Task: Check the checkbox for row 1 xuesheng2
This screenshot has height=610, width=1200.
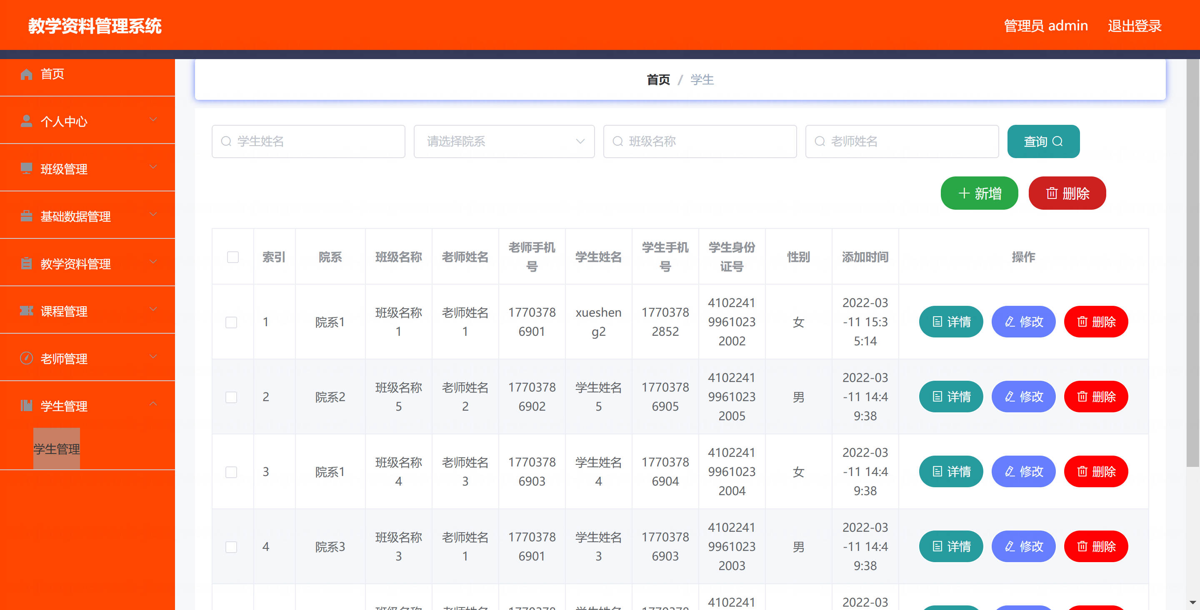Action: coord(232,322)
